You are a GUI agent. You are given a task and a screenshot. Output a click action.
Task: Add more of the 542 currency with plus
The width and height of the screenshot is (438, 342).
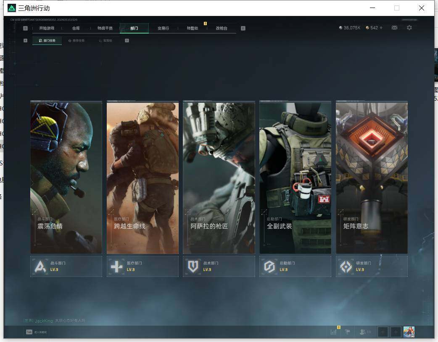pyautogui.click(x=381, y=28)
